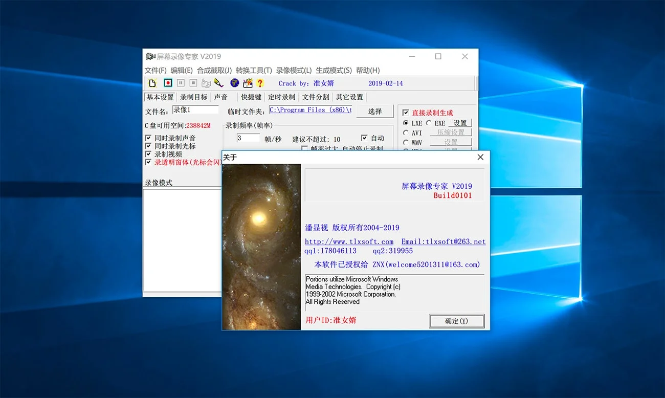Uncheck the 录制视频 option
The image size is (665, 398).
pos(149,154)
